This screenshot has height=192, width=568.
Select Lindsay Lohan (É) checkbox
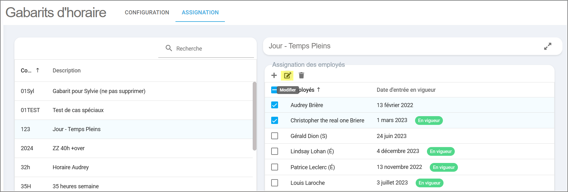pyautogui.click(x=275, y=151)
